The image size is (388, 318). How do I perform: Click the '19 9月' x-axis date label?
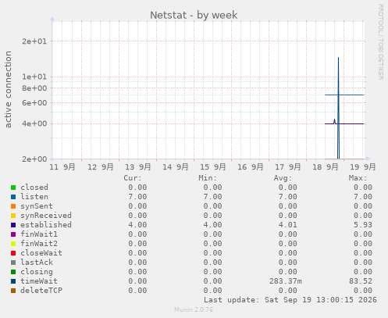tap(363, 167)
